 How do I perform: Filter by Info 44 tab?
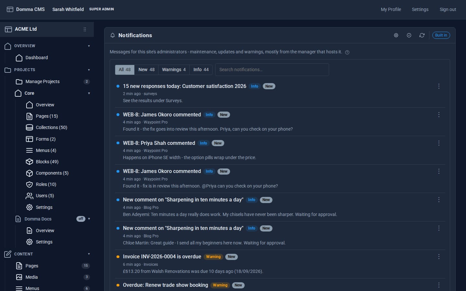tap(201, 70)
